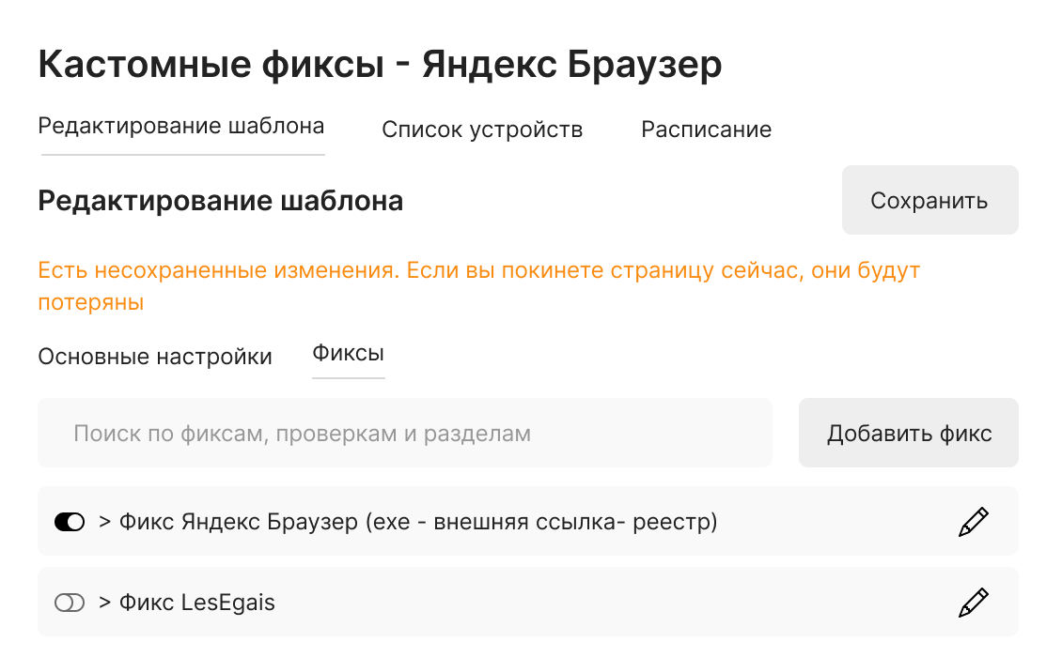Select the Фиксы sub-tab
1062x657 pixels.
348,354
